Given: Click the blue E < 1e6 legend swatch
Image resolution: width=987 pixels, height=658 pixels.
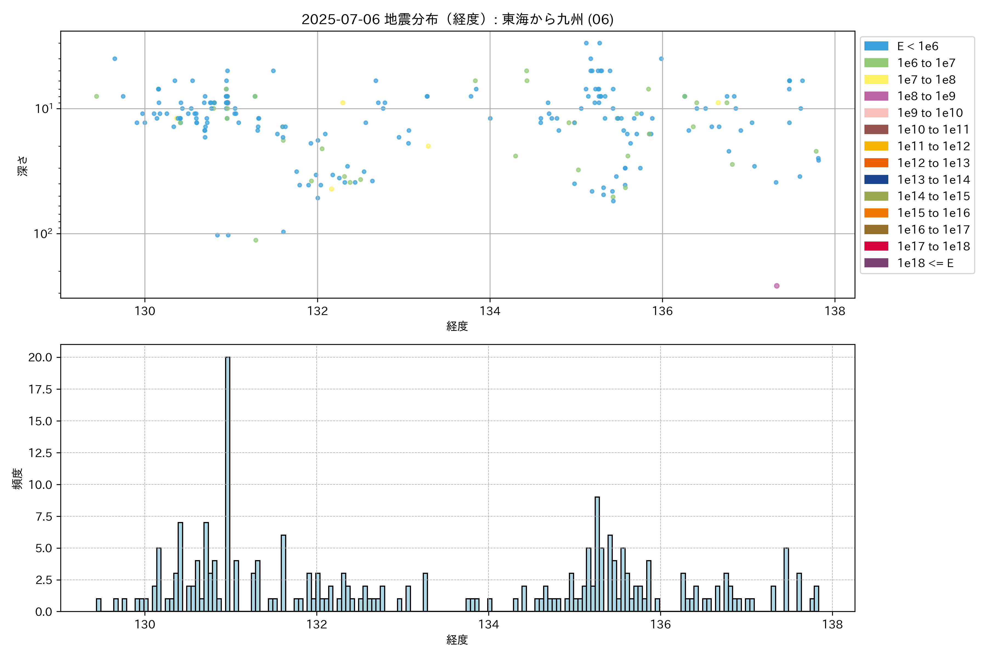Looking at the screenshot, I should pos(876,46).
